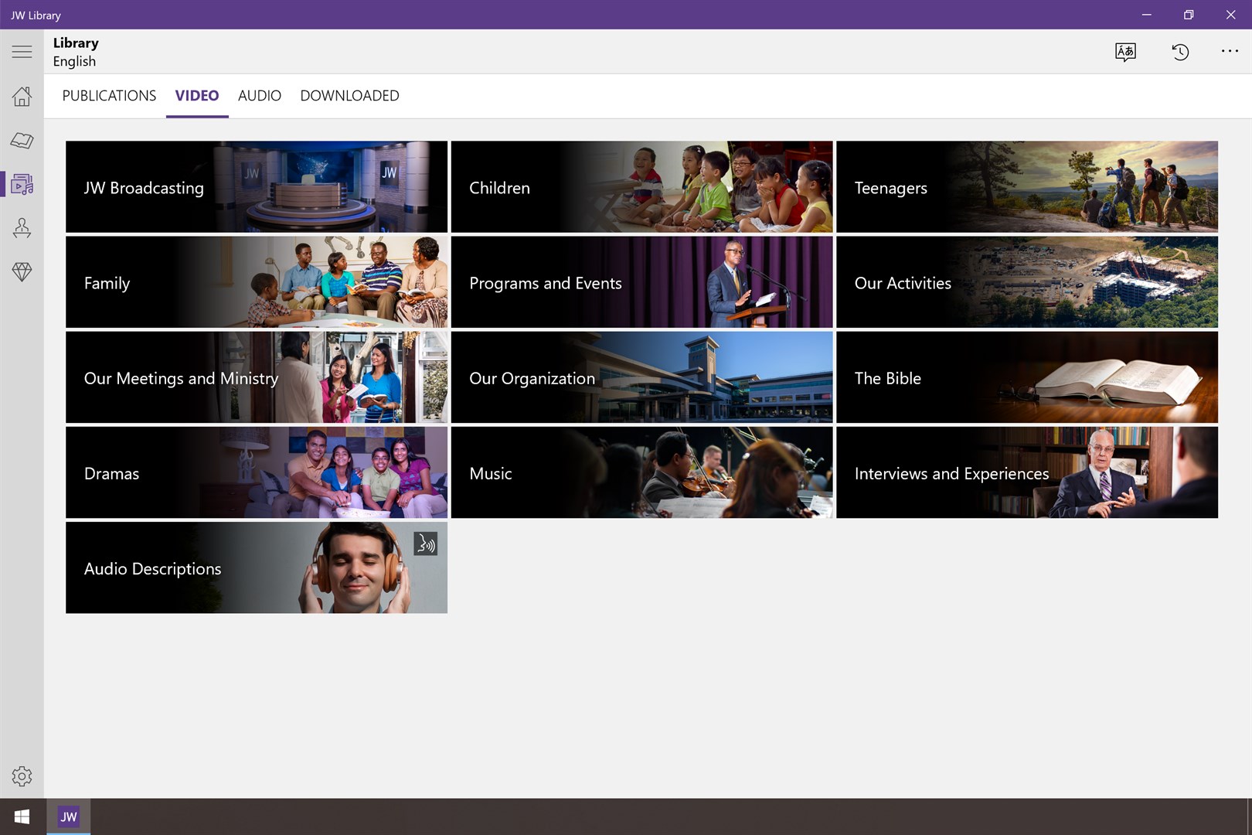The height and width of the screenshot is (835, 1252).
Task: Open the Bible book icon in sidebar
Action: [x=22, y=140]
